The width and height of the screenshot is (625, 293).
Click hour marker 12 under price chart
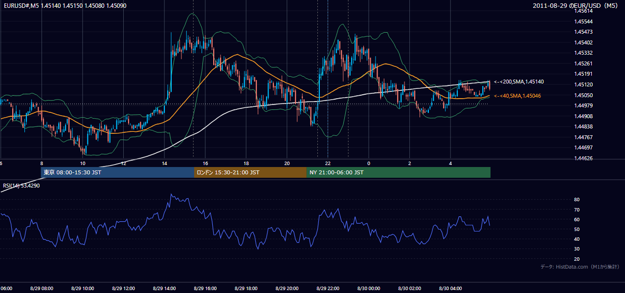click(x=123, y=163)
